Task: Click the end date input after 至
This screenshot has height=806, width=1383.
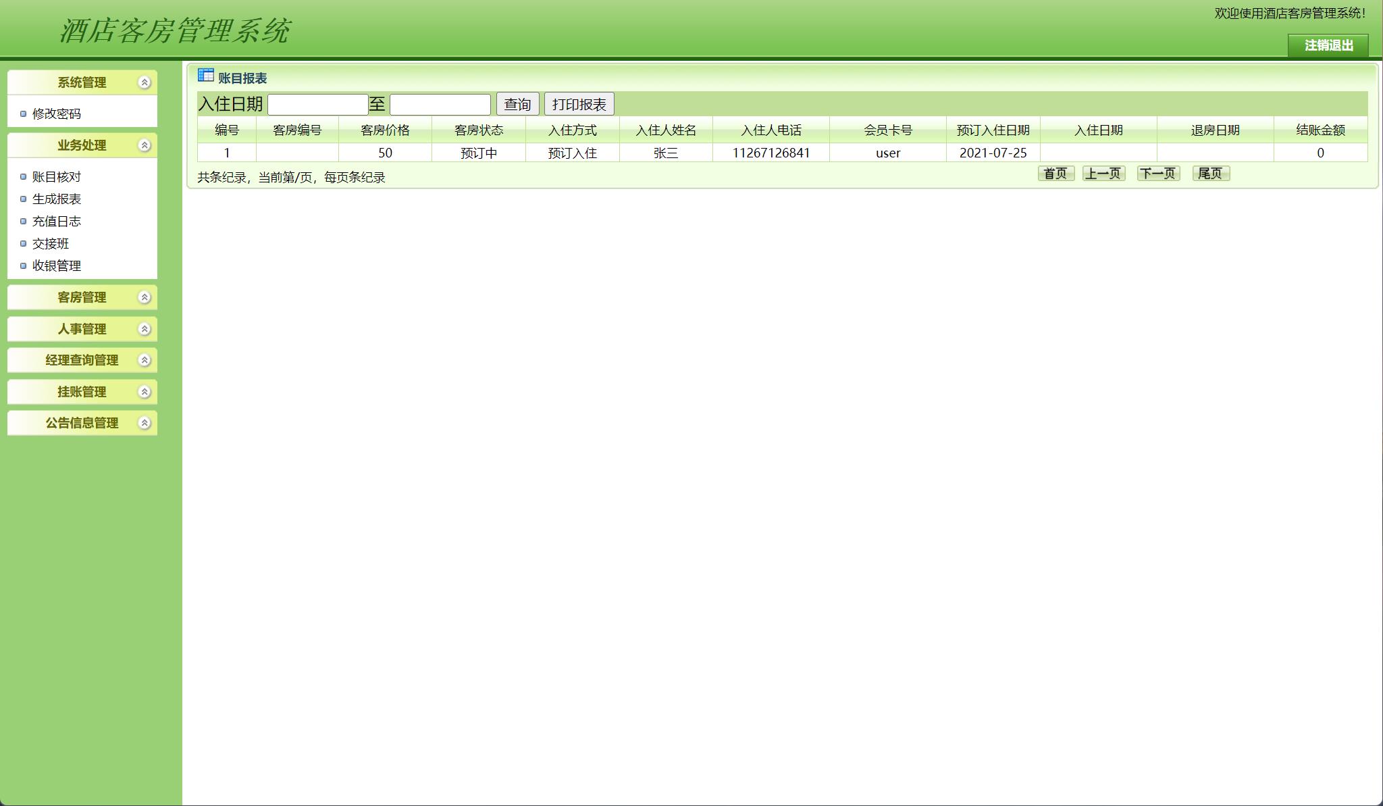Action: click(x=440, y=103)
